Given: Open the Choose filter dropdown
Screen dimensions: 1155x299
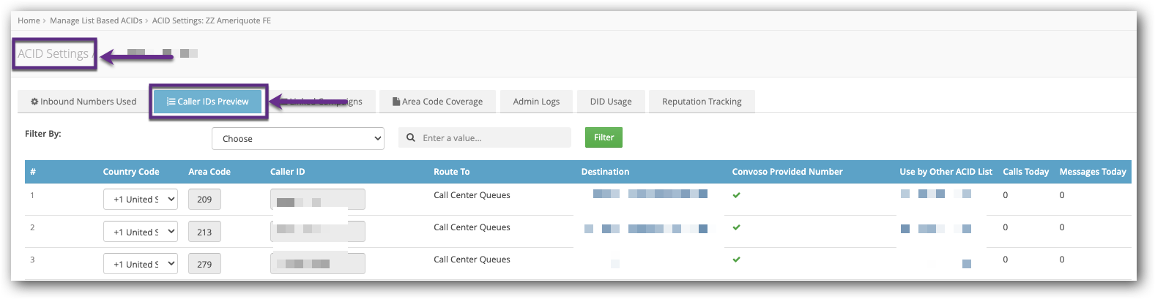Looking at the screenshot, I should [x=298, y=138].
